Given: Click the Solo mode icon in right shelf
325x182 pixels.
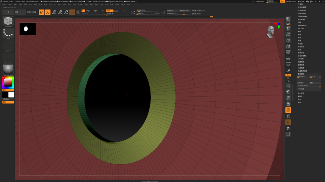Looking at the screenshot, I should 288,128.
